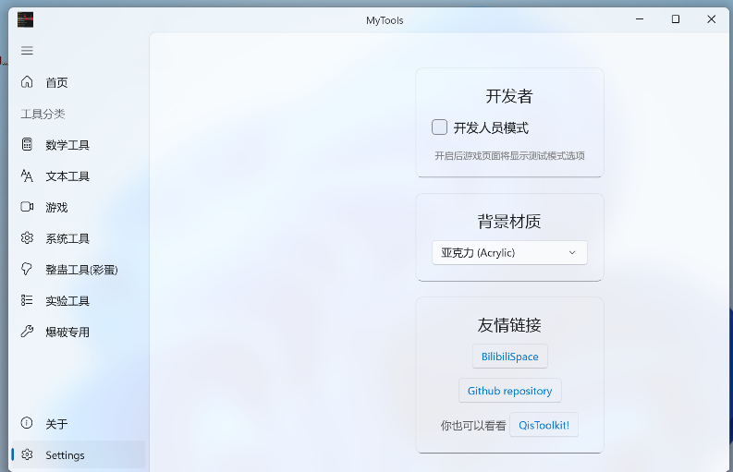This screenshot has width=733, height=472.
Task: Click the list icon for 实验工具
Action: (27, 300)
